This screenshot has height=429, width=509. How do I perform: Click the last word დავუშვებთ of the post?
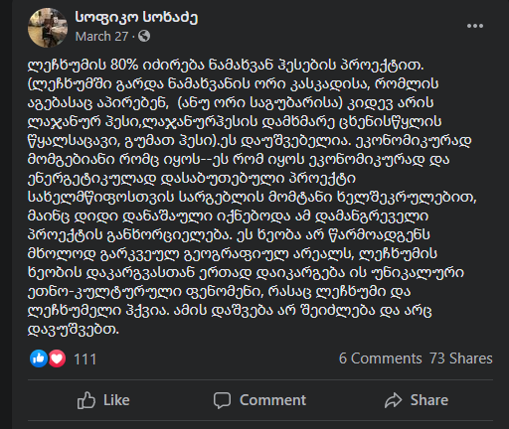[x=74, y=330]
